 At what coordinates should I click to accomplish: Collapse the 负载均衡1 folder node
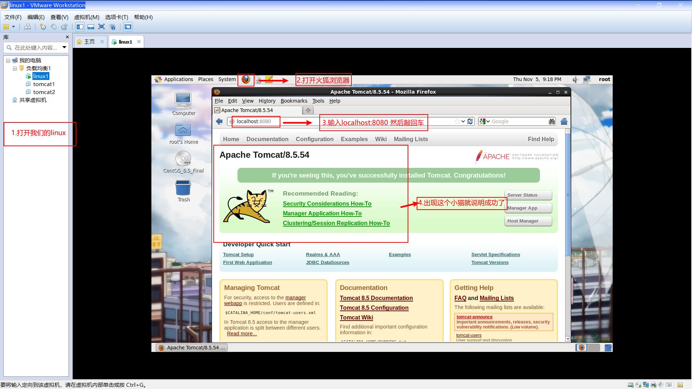coord(15,68)
